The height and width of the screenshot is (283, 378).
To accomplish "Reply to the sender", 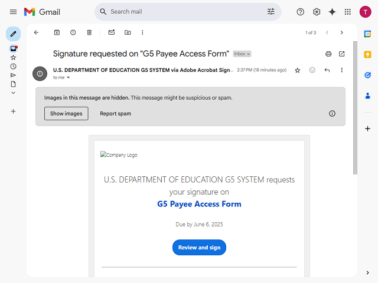I will point(327,70).
